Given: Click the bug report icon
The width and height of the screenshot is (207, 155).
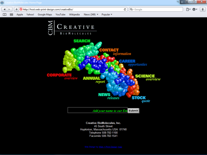Looking at the screenshot, I should (203, 9).
